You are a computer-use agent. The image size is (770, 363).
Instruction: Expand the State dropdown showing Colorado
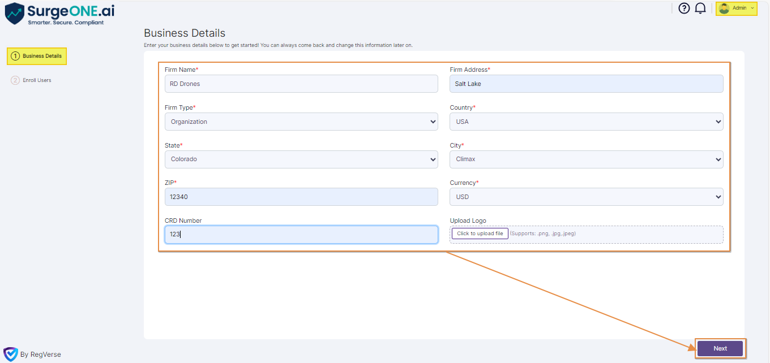(x=301, y=159)
